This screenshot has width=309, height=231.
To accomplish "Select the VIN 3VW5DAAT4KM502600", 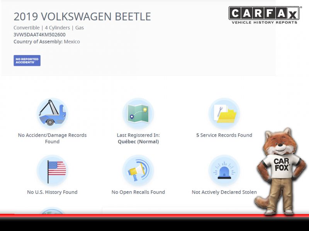I will tap(39, 35).
